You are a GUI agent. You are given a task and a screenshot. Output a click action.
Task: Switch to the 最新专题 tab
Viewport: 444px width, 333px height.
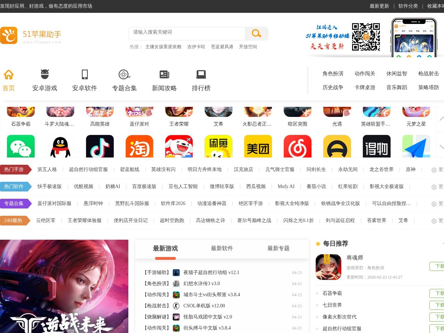tap(279, 248)
